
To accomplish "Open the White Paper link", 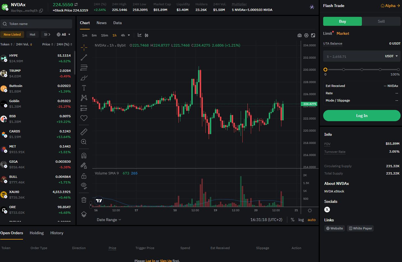I will tap(360, 228).
